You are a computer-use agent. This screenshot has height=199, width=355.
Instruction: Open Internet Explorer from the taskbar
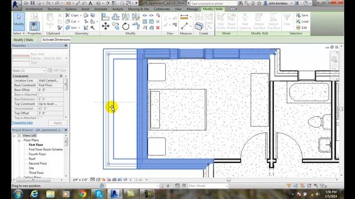pos(34,194)
